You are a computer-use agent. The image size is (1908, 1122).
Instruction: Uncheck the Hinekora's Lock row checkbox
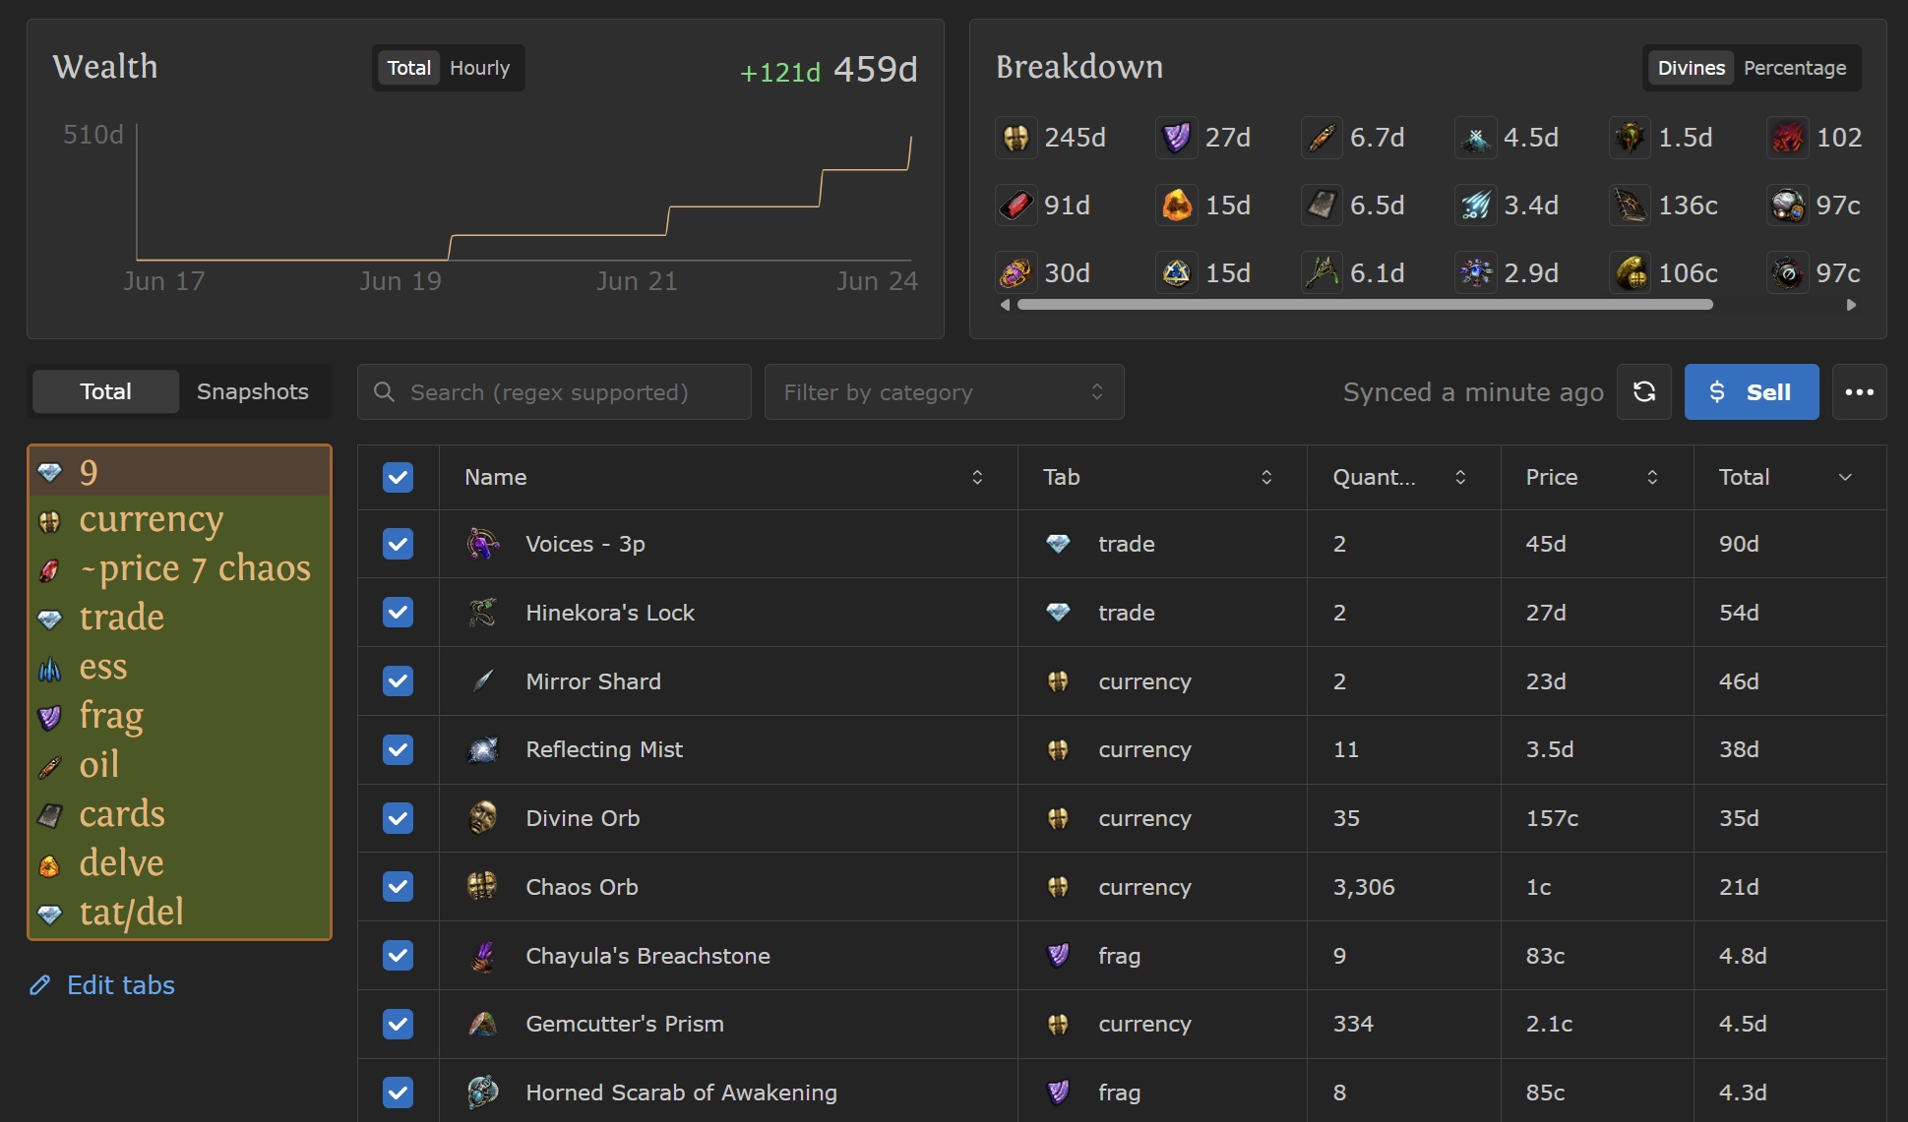[x=398, y=613]
